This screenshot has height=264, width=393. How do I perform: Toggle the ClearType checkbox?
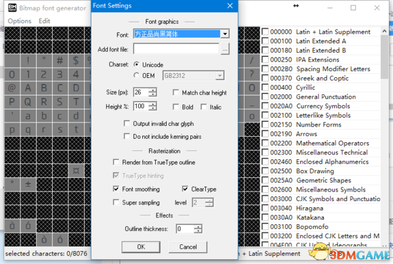185,189
